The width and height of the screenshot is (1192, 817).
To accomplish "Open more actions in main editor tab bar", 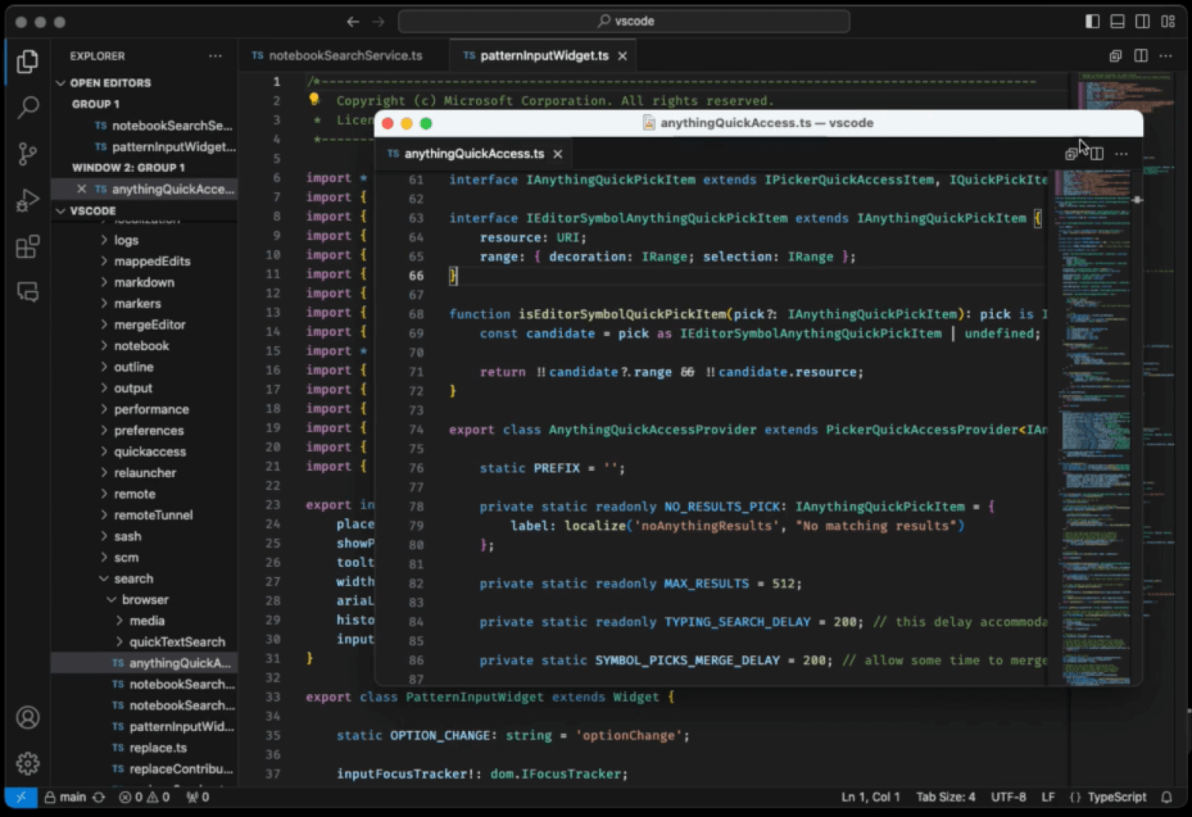I will pyautogui.click(x=1166, y=56).
